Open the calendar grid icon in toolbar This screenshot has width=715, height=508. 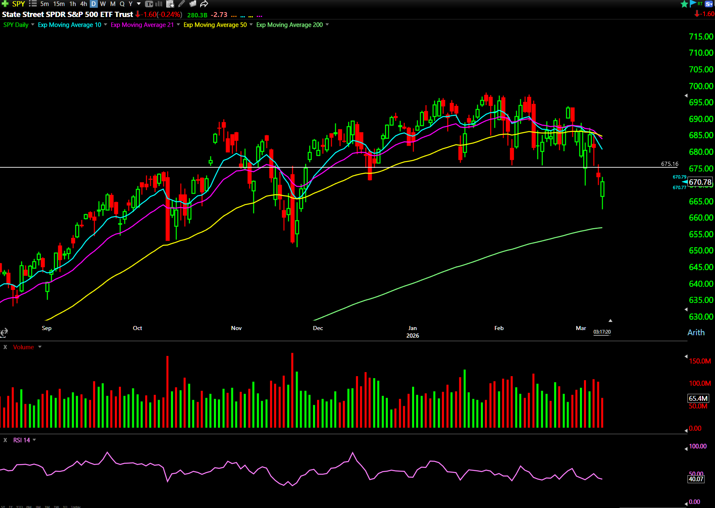coord(170,4)
